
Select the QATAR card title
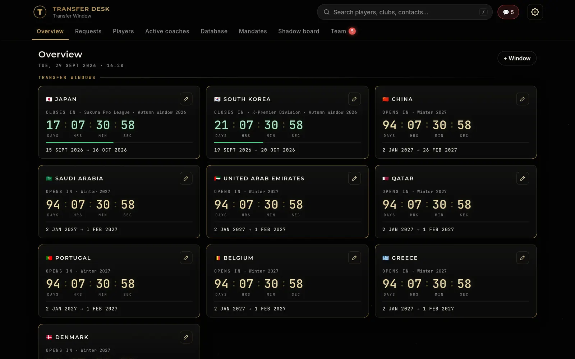point(402,179)
